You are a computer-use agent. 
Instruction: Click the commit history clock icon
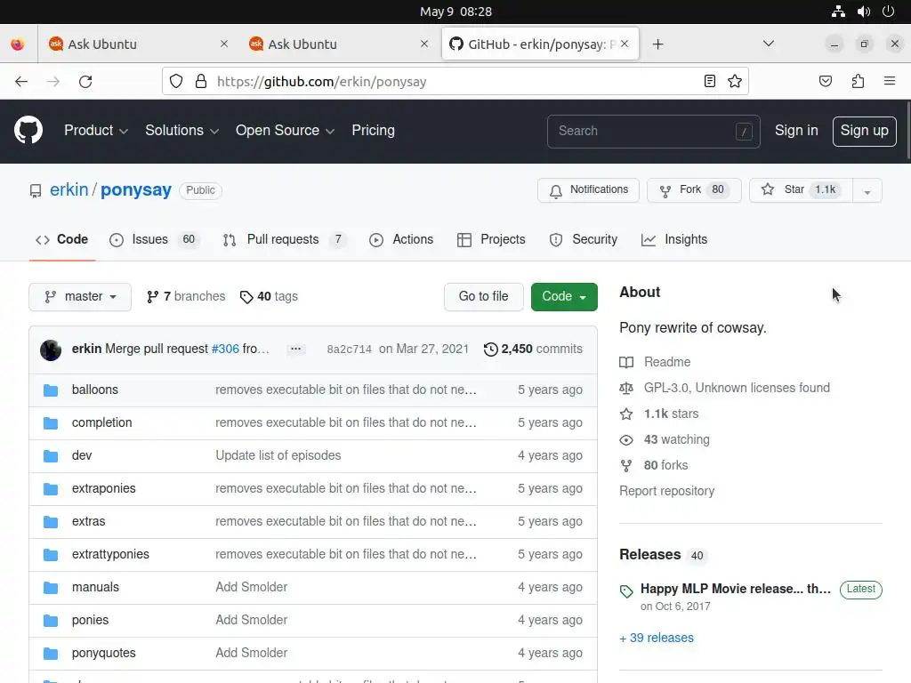click(490, 349)
